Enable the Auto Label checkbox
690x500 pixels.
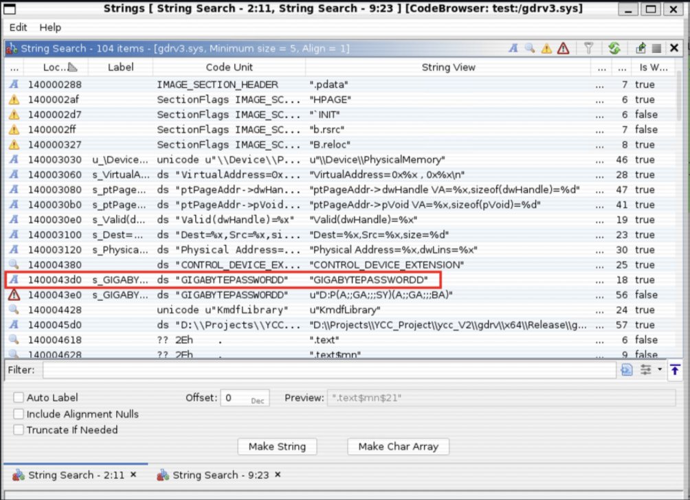[19, 398]
